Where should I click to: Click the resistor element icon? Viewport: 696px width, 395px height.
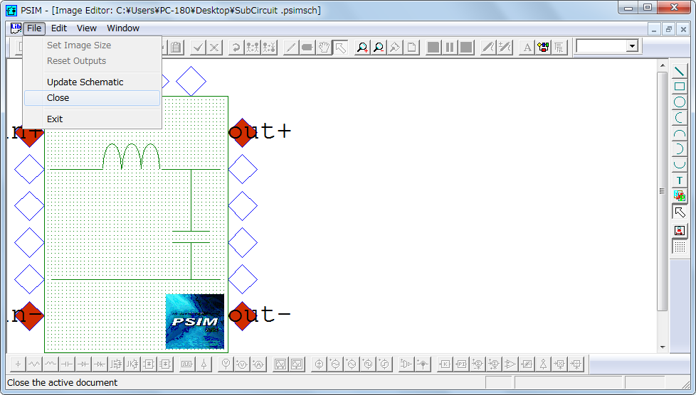click(x=34, y=364)
